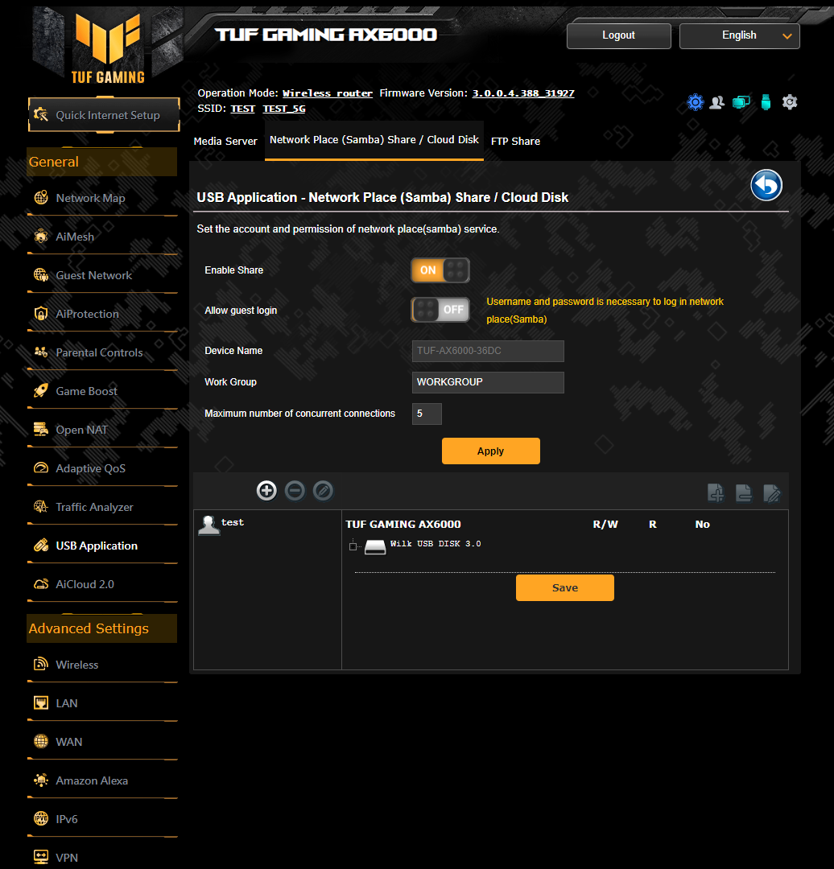Turn on Allow guest login switch

pos(440,310)
